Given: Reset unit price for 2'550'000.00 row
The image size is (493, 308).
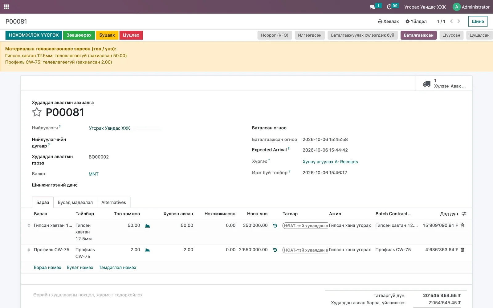Looking at the screenshot, I should click(x=275, y=250).
